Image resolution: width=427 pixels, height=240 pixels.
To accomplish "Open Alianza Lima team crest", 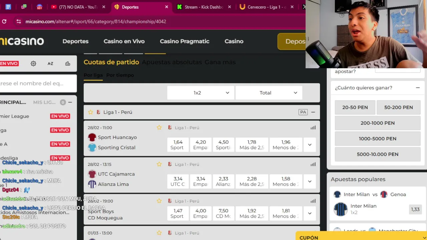I will (x=92, y=184).
